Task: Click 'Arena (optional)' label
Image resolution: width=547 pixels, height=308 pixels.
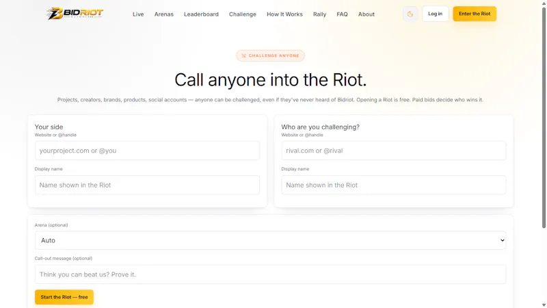Action: pos(51,225)
